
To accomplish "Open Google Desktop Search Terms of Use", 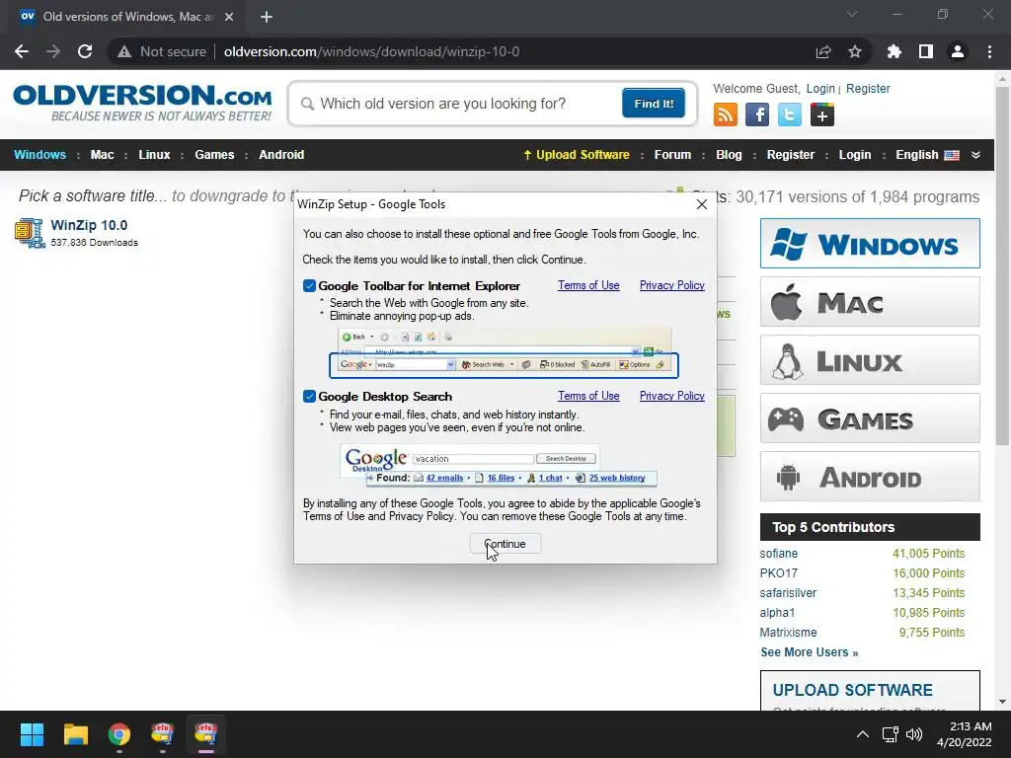I will (x=588, y=396).
